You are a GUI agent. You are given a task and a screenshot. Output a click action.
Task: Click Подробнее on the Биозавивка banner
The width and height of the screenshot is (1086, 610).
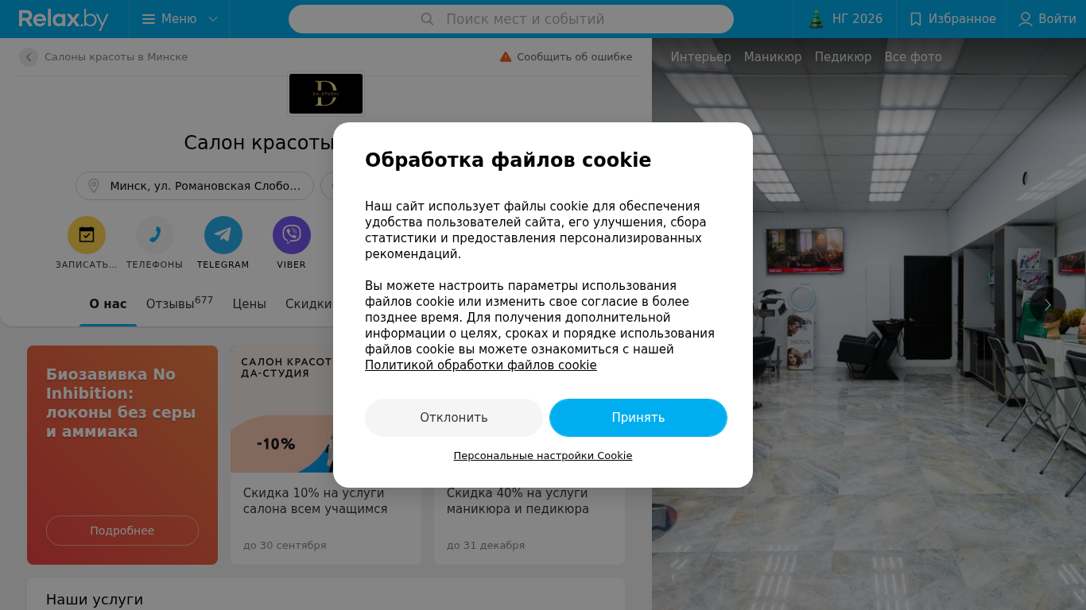(x=122, y=531)
